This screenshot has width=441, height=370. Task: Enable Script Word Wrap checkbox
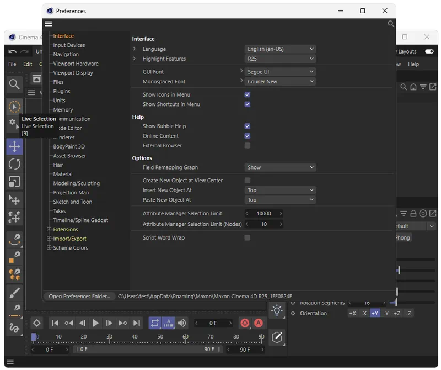pos(247,238)
